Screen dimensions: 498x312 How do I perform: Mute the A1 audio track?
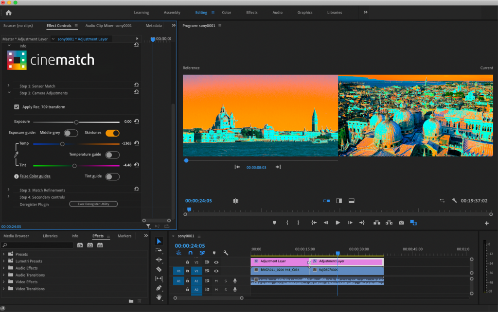[216, 281]
